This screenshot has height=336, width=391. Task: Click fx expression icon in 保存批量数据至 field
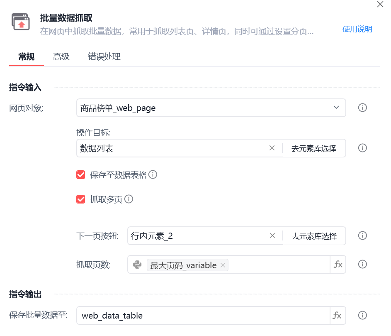pos(338,315)
